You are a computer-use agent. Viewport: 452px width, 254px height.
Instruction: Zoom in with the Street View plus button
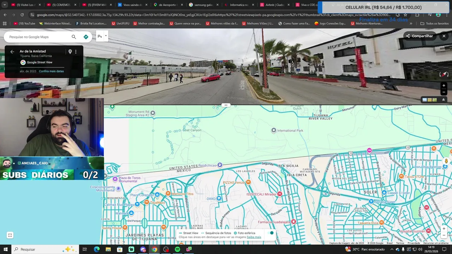[x=444, y=85]
